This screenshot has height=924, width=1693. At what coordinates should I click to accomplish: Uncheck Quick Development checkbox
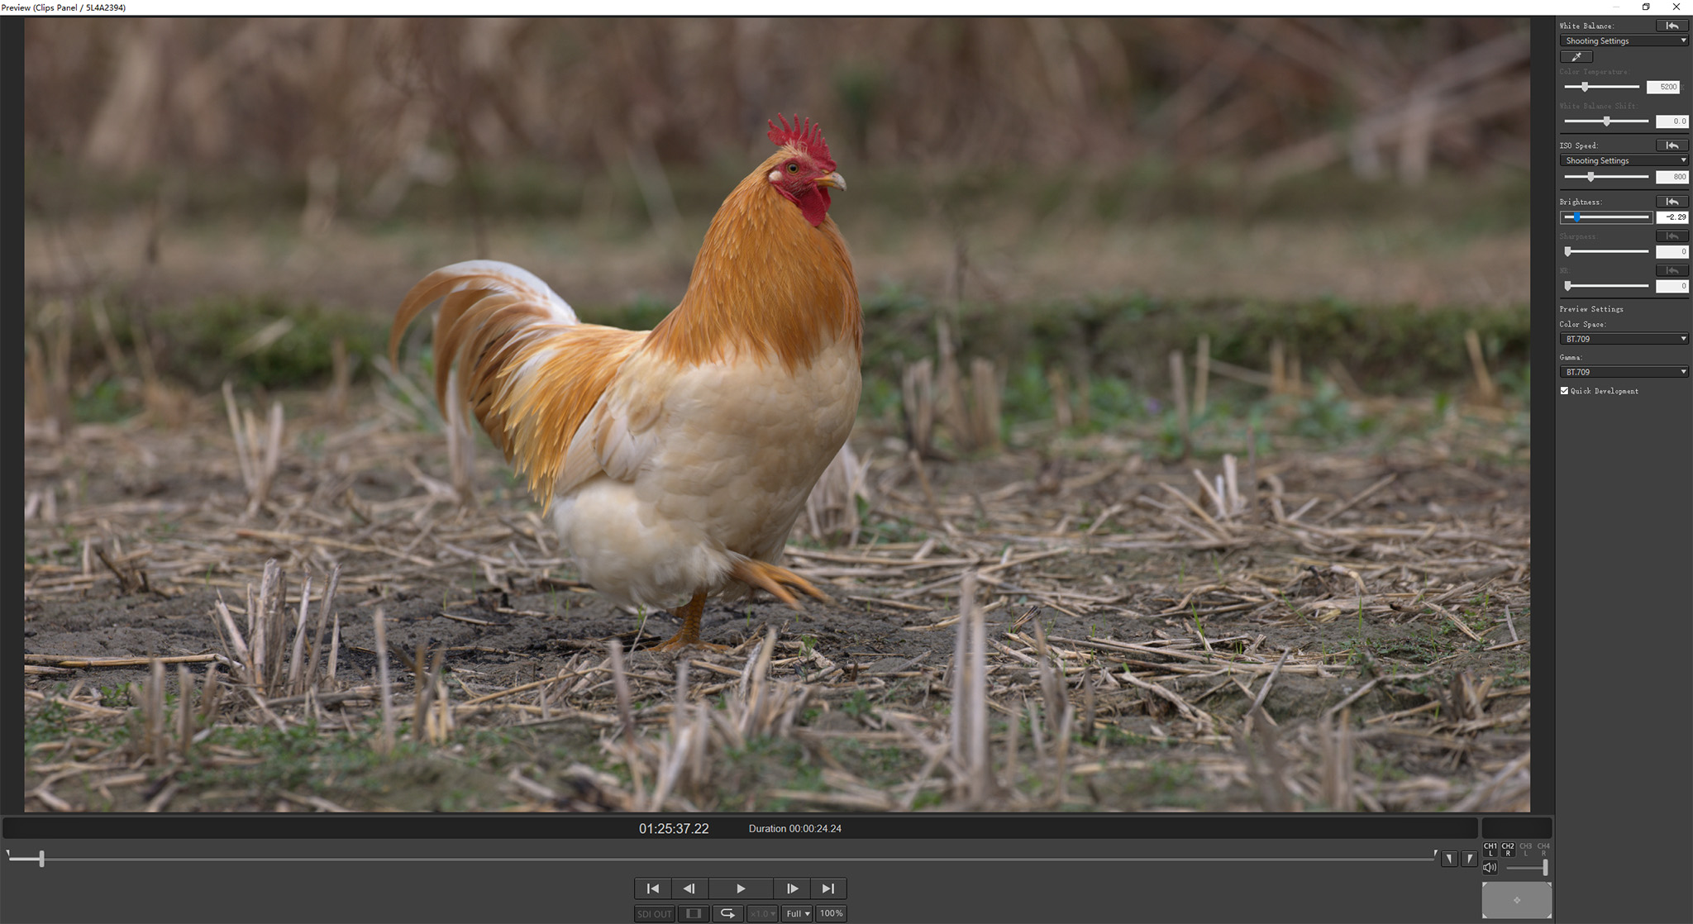[x=1564, y=391]
